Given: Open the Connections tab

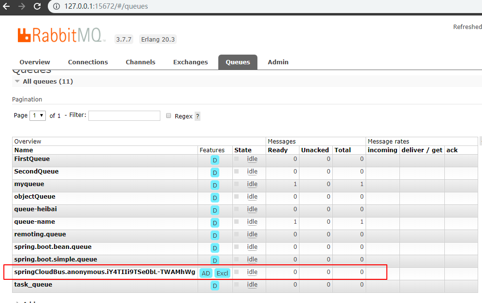Looking at the screenshot, I should click(x=88, y=62).
